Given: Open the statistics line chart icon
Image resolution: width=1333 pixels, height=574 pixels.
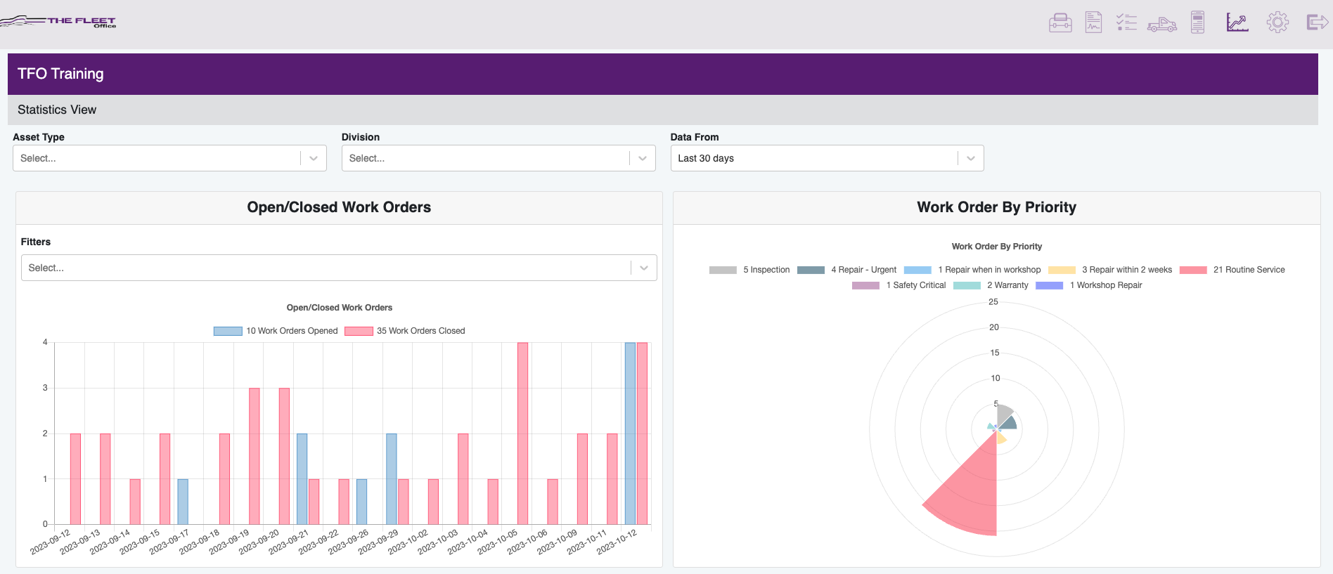Looking at the screenshot, I should pyautogui.click(x=1237, y=22).
